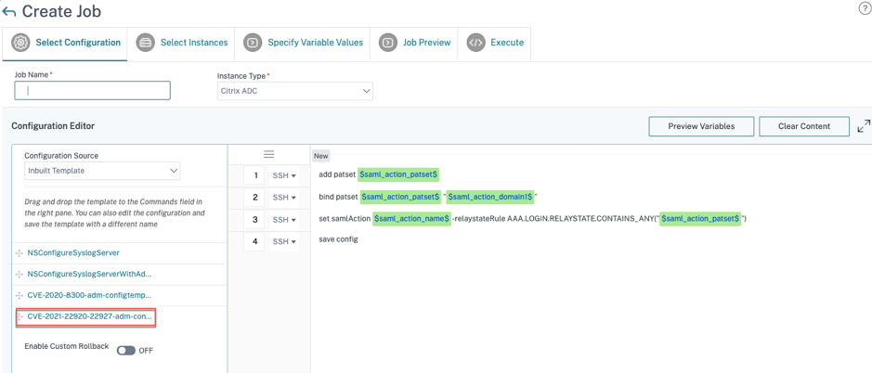This screenshot has height=373, width=872.
Task: Click the Configuration Editor heading
Action: [53, 126]
